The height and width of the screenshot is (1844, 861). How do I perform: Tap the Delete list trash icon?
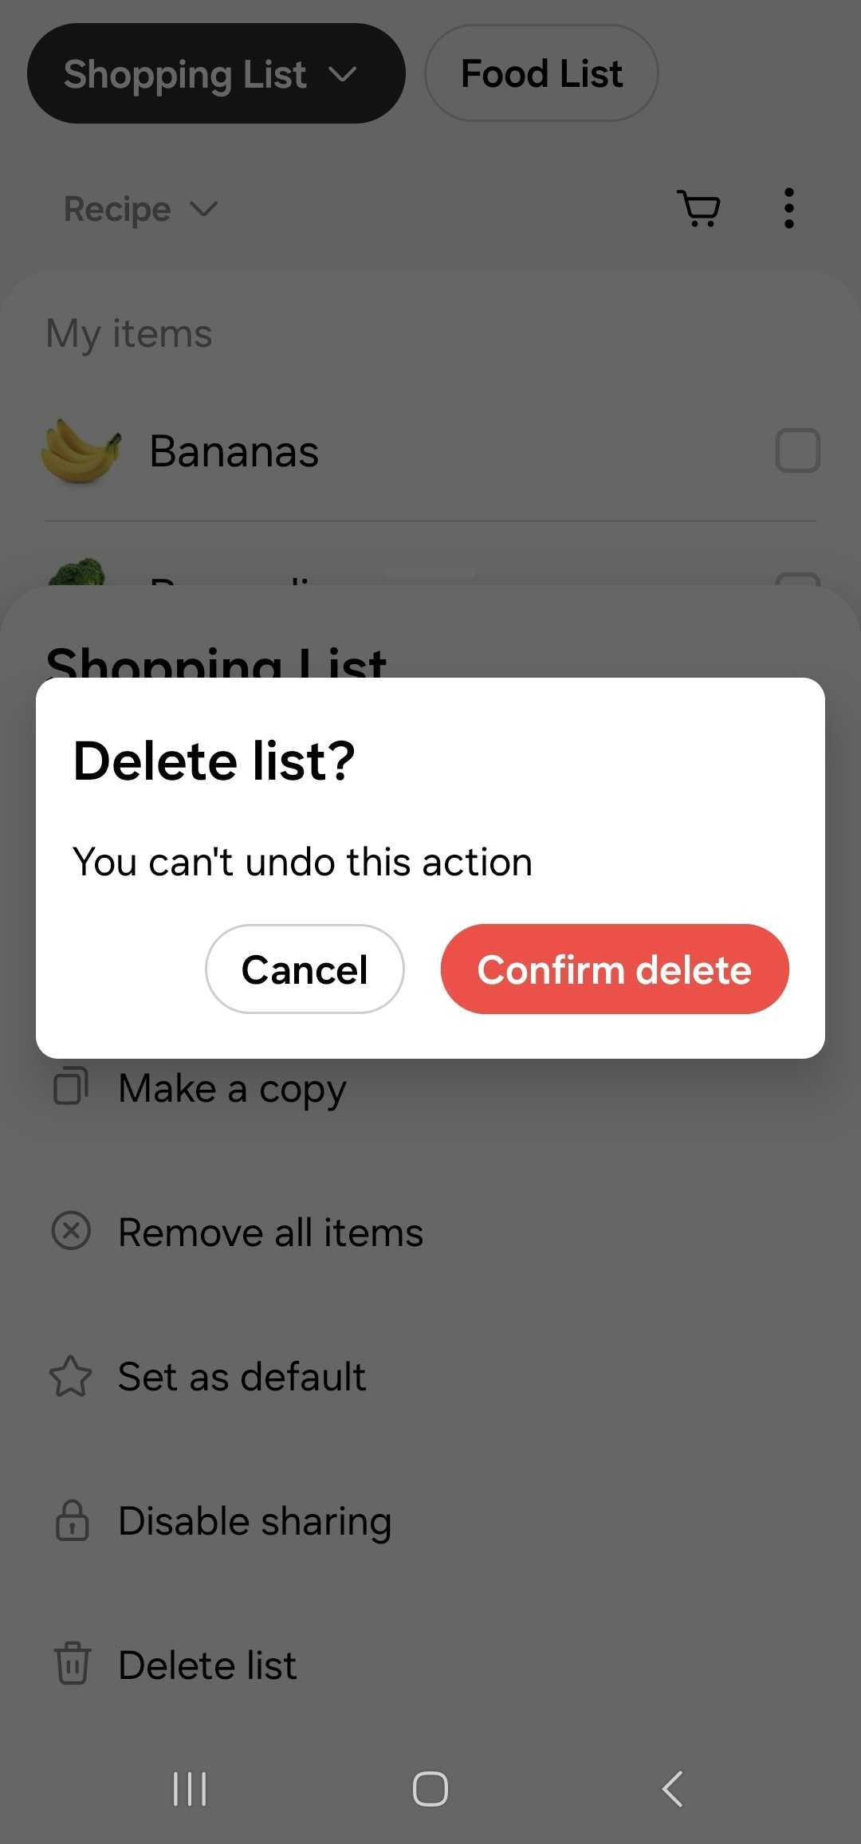tap(73, 1663)
